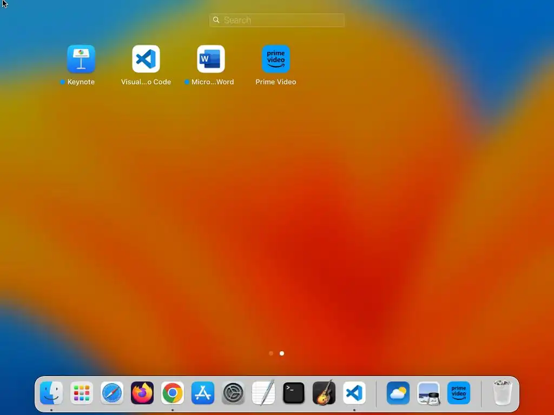This screenshot has width=554, height=415.
Task: Click the "Keynote" label text
Action: click(81, 82)
